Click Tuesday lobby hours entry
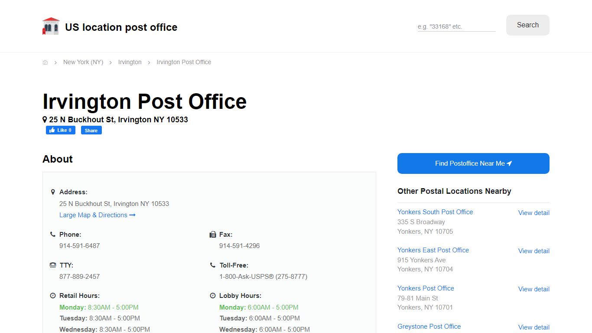Image resolution: width=592 pixels, height=333 pixels. (260, 318)
